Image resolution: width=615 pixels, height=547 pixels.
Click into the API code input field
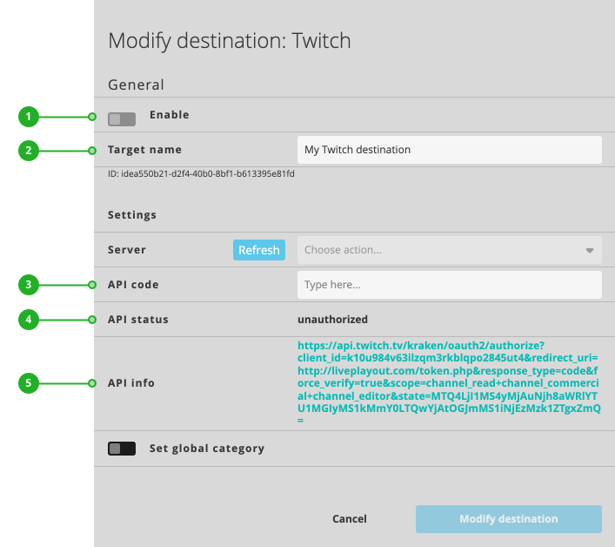(449, 285)
